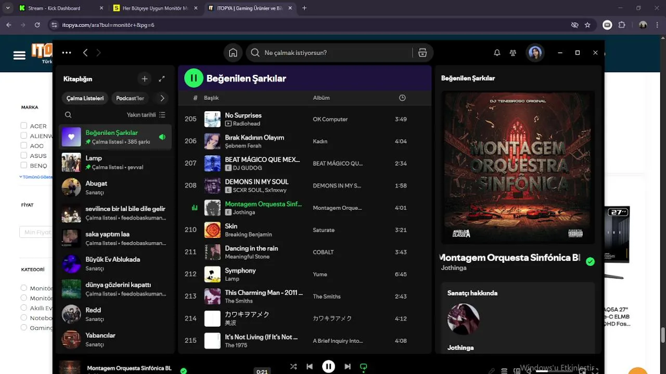Select Çalma Listeleri filter
The height and width of the screenshot is (374, 666).
coord(85,98)
